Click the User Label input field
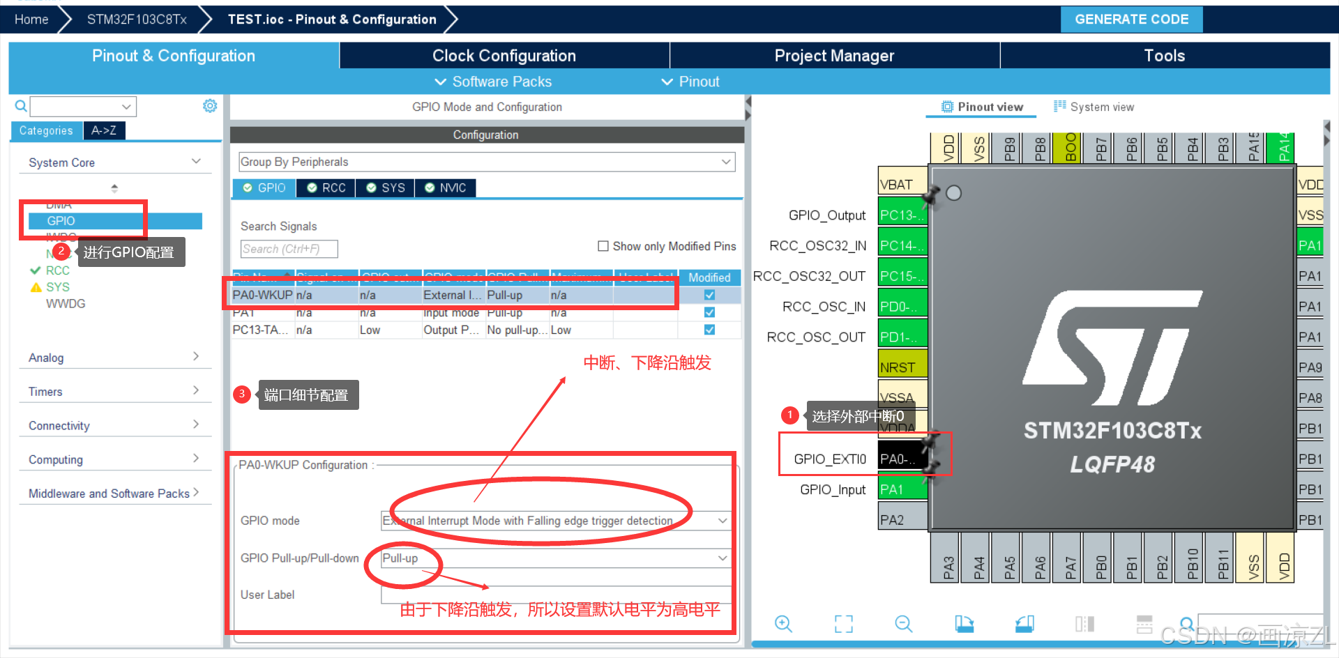Screen dimensions: 1339x658 pyautogui.click(x=556, y=595)
